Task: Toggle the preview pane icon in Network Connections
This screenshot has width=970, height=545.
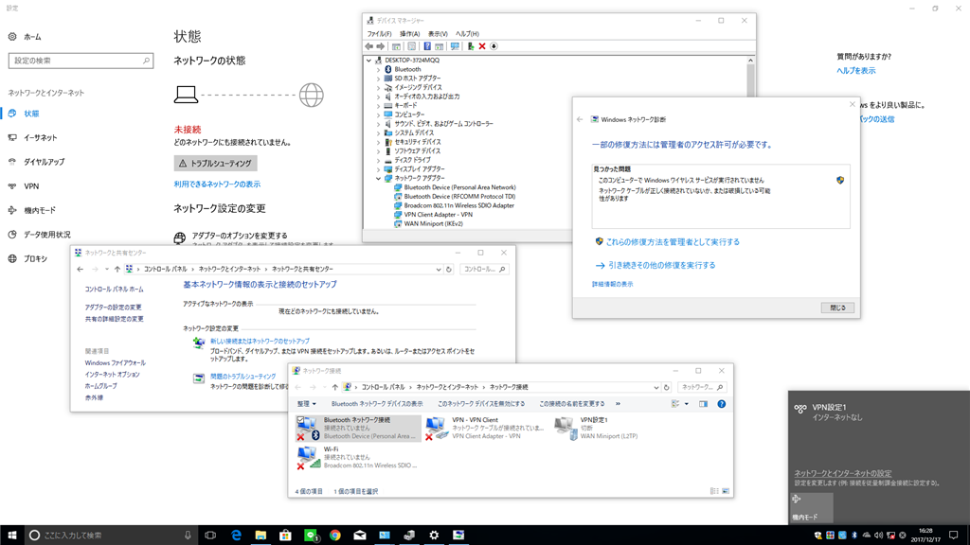Action: coord(704,404)
